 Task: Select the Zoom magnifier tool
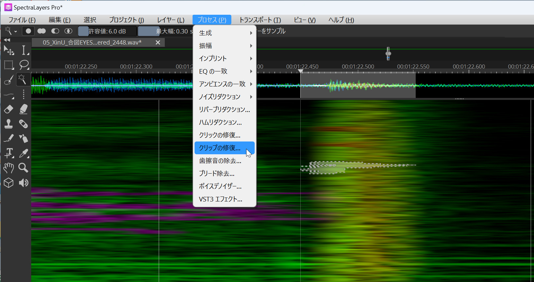pos(24,168)
